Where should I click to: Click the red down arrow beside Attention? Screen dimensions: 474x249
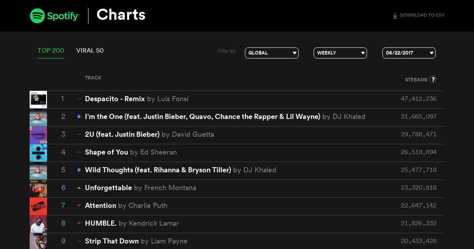pyautogui.click(x=79, y=206)
